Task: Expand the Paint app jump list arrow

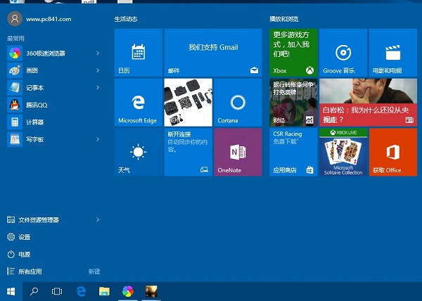Action: [x=98, y=70]
